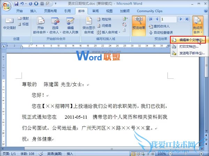Click the 问候语 button
209x156 pixels.
pos(104,25)
